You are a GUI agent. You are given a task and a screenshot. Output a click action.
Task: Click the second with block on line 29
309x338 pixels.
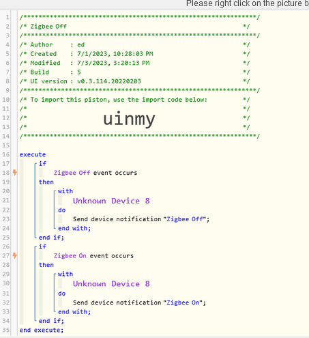coord(65,274)
